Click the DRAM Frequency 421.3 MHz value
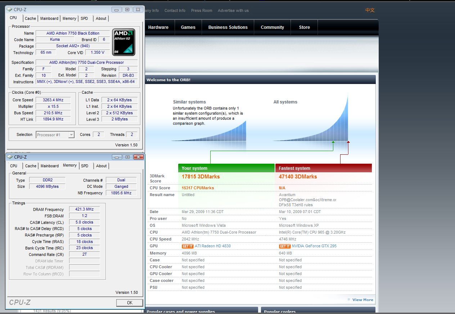This screenshot has width=455, height=314. coord(85,209)
